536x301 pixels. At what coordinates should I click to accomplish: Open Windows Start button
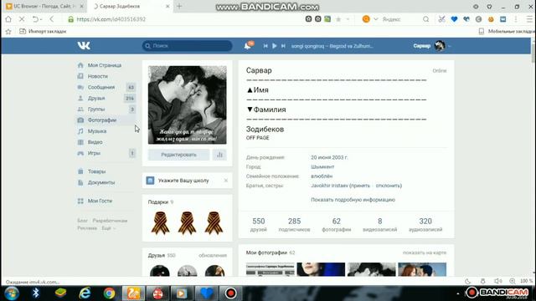click(11, 293)
